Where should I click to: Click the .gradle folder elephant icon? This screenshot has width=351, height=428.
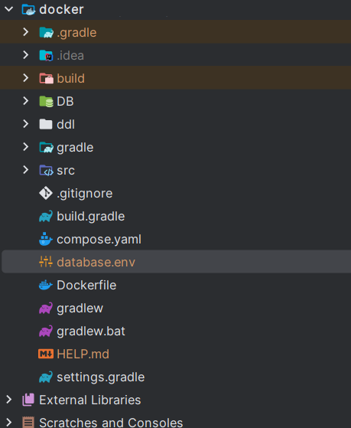click(46, 32)
